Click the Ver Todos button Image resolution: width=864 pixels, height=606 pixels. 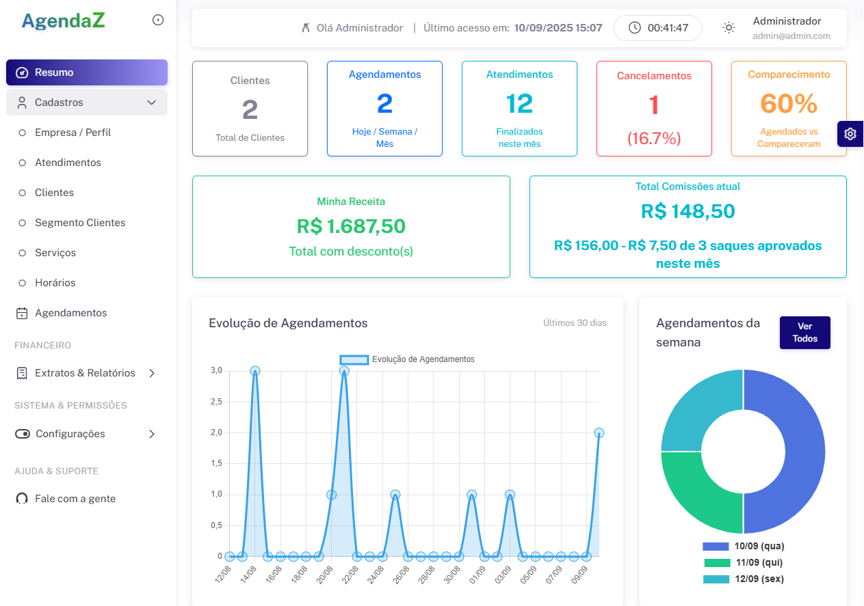(804, 333)
